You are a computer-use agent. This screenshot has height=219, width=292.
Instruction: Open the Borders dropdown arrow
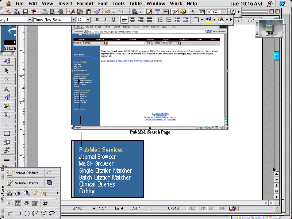(x=202, y=20)
